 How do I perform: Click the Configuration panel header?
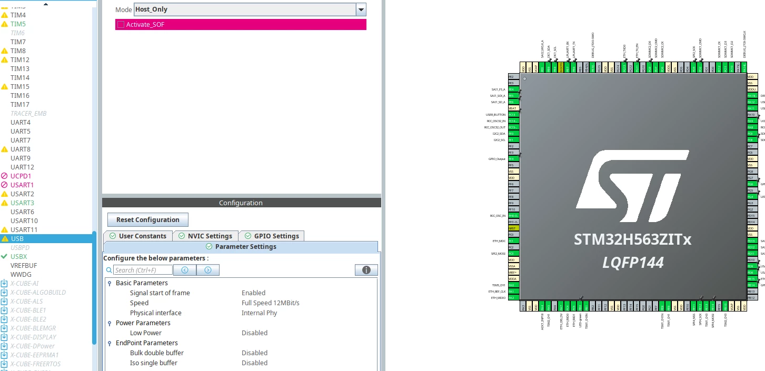241,203
